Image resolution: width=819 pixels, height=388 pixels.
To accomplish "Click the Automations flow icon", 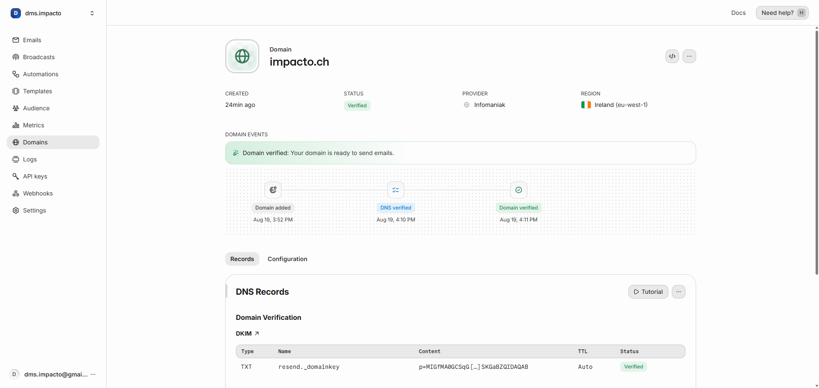I will point(16,74).
